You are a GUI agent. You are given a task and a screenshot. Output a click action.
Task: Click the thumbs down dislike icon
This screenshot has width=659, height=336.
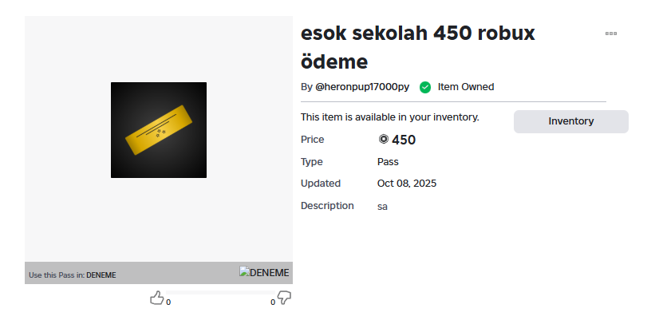tap(284, 298)
